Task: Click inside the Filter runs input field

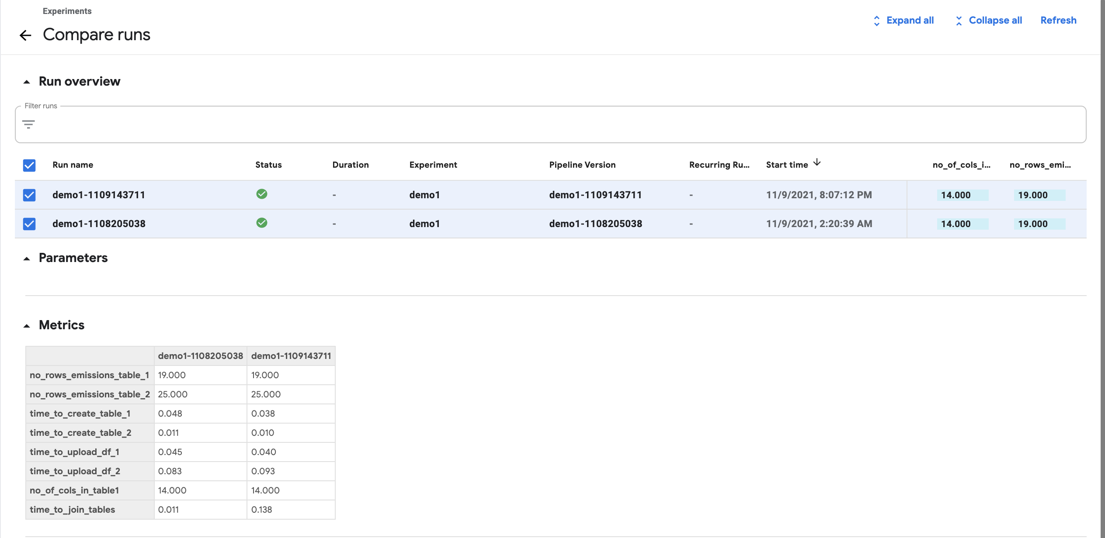Action: (550, 124)
